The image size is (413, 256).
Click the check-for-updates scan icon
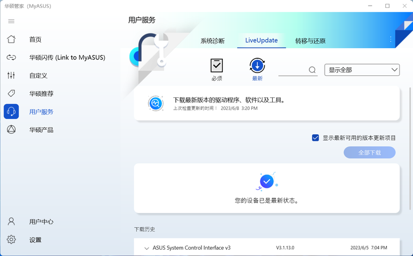156,103
